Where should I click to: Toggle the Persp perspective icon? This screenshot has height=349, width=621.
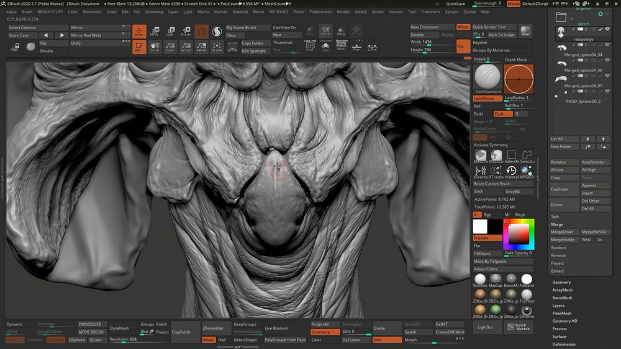(x=341, y=46)
